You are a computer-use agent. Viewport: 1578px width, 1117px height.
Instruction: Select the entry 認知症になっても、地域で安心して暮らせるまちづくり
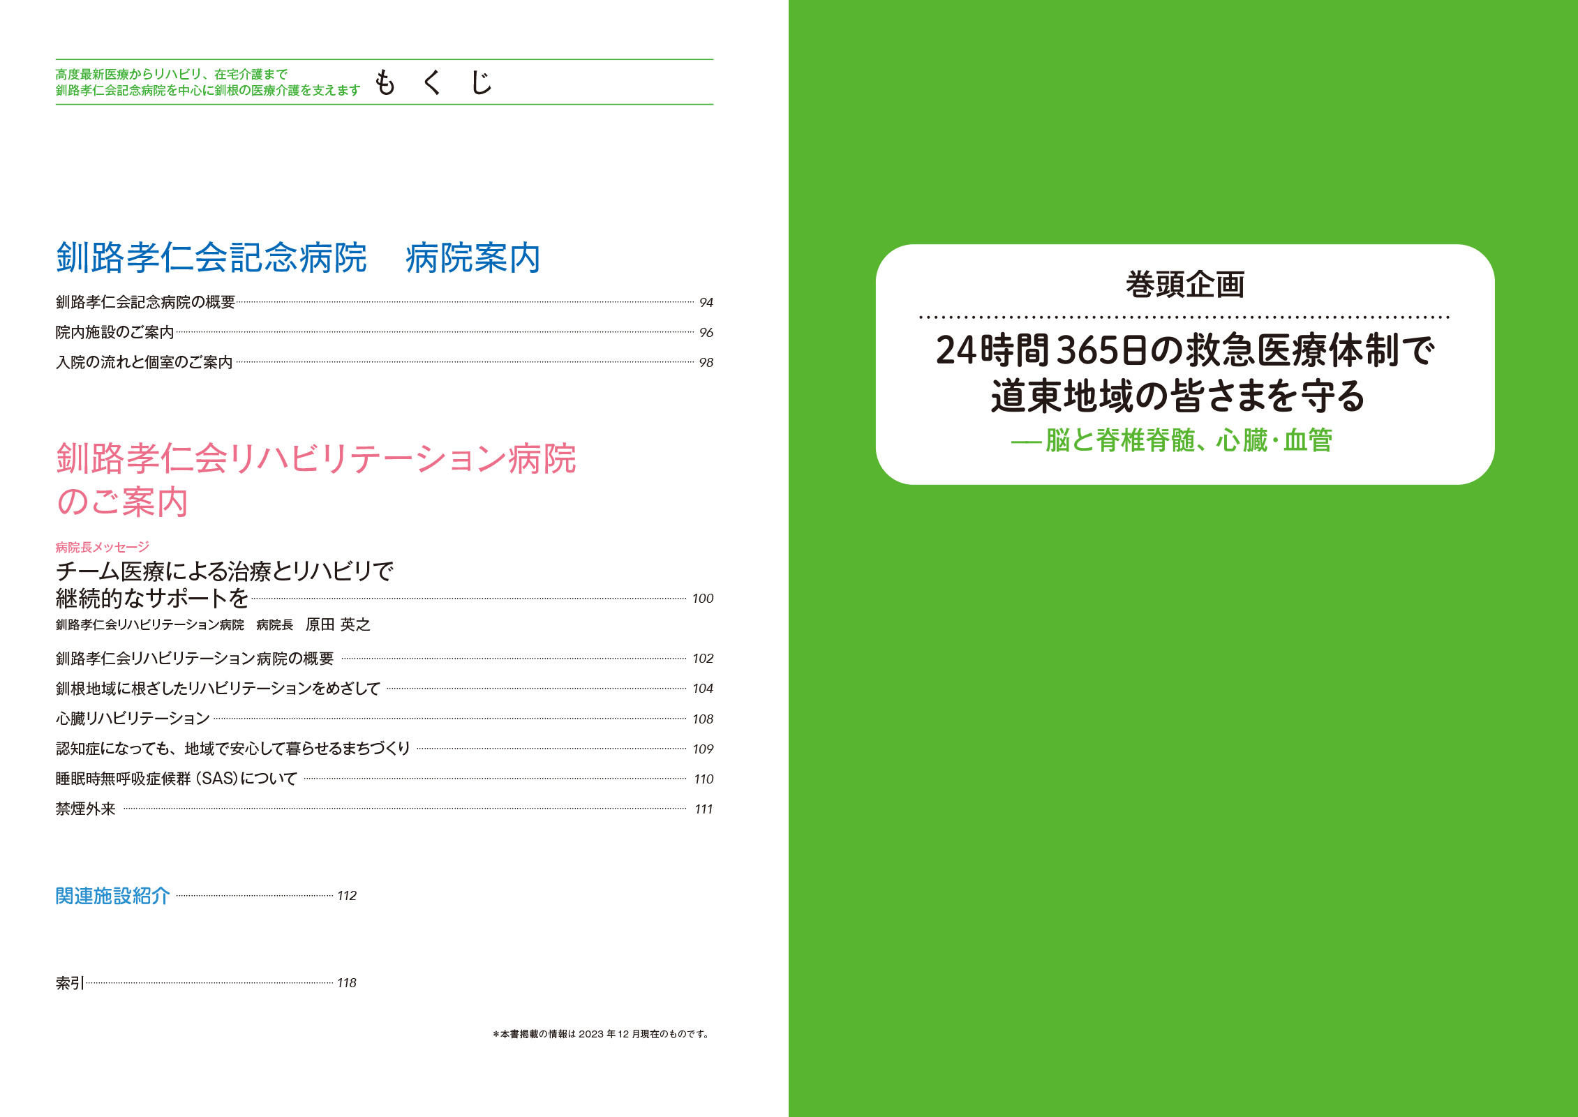pos(233,749)
